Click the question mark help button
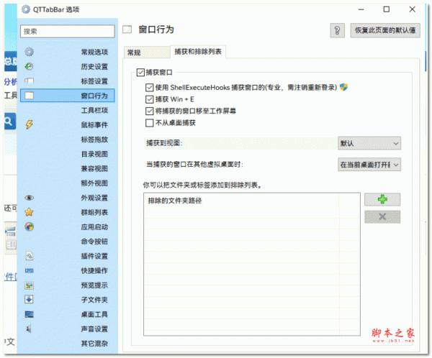This screenshot has height=358, width=432. click(337, 30)
